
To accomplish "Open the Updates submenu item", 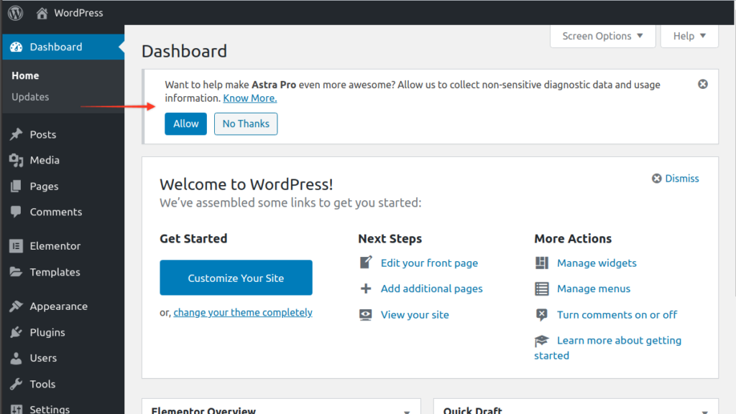I will point(30,97).
